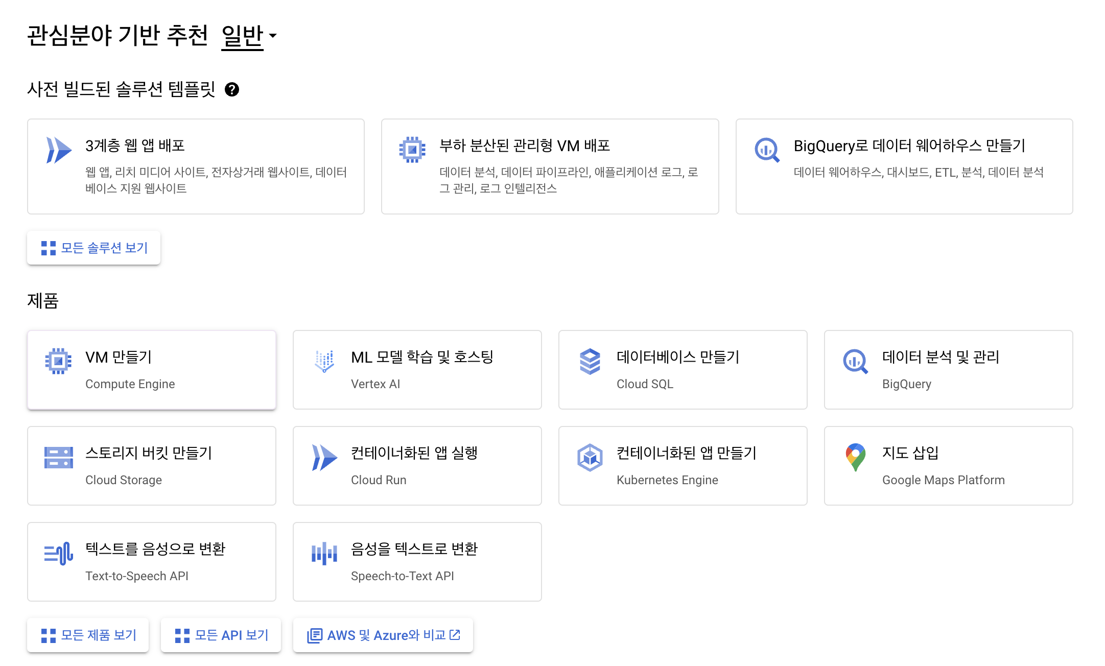This screenshot has height=666, width=1105.
Task: Open AWS 및 Azure와 비교 external link
Action: coord(383,635)
